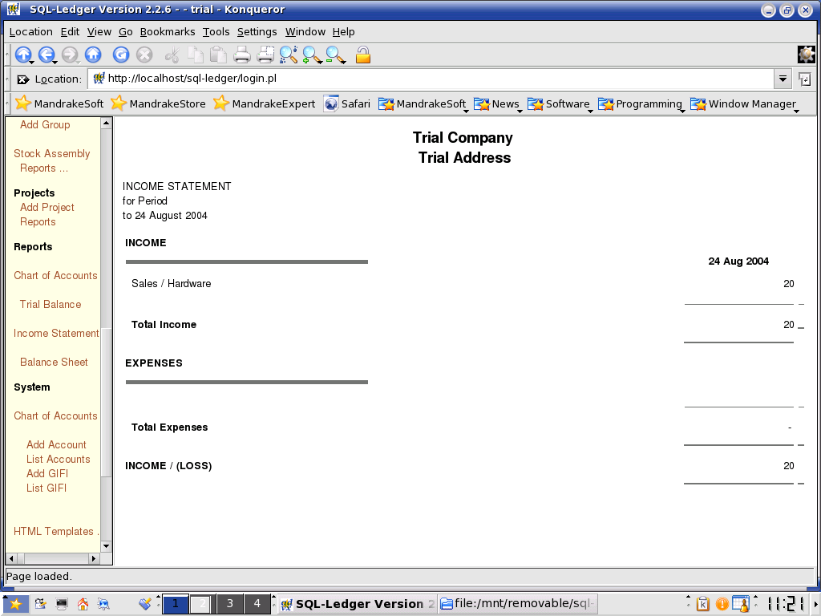821x616 pixels.
Task: Click the Balance Sheet link
Action: tap(54, 363)
